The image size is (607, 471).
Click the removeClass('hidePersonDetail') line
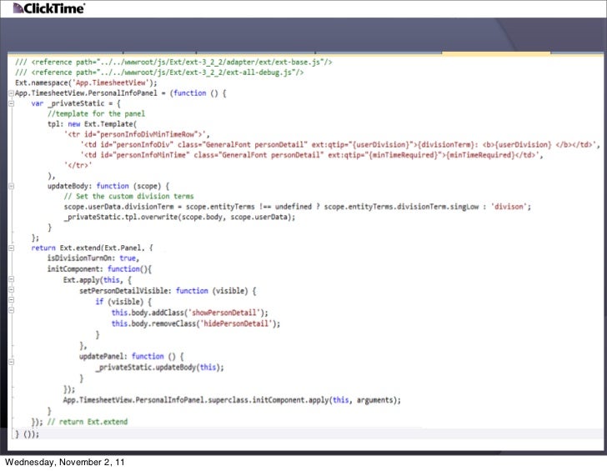point(196,323)
